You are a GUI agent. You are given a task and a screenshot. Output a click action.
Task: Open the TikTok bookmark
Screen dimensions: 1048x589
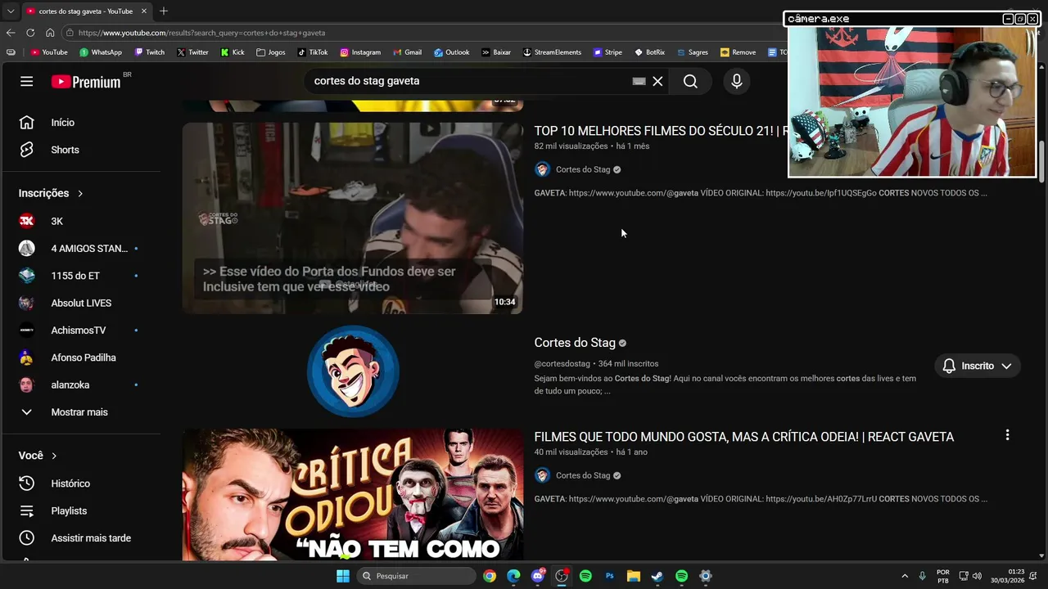coord(313,52)
